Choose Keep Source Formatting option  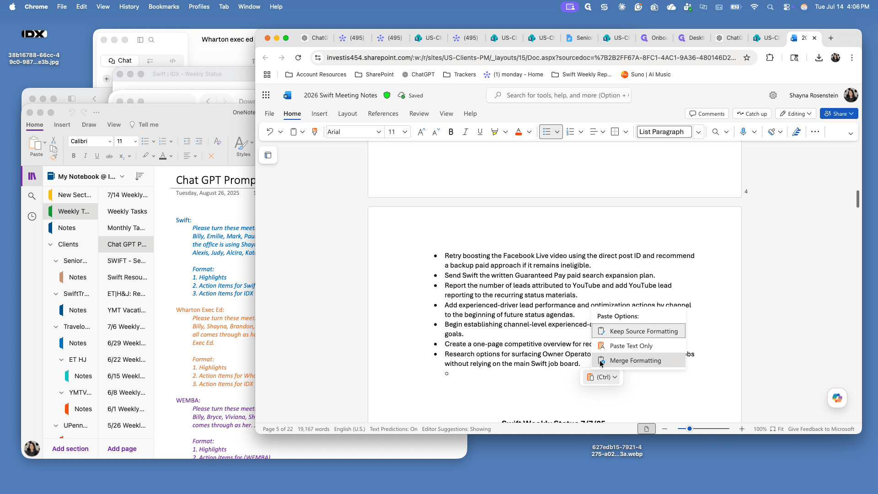638,331
